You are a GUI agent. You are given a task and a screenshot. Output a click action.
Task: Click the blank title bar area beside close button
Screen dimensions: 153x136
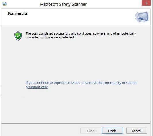point(114,4)
